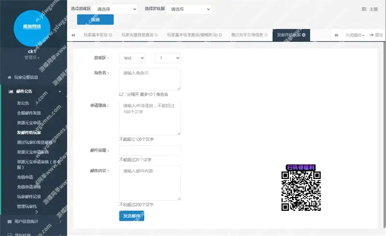The image size is (386, 236).
Task: Focus the 角色名 text area
Action: [x=150, y=79]
